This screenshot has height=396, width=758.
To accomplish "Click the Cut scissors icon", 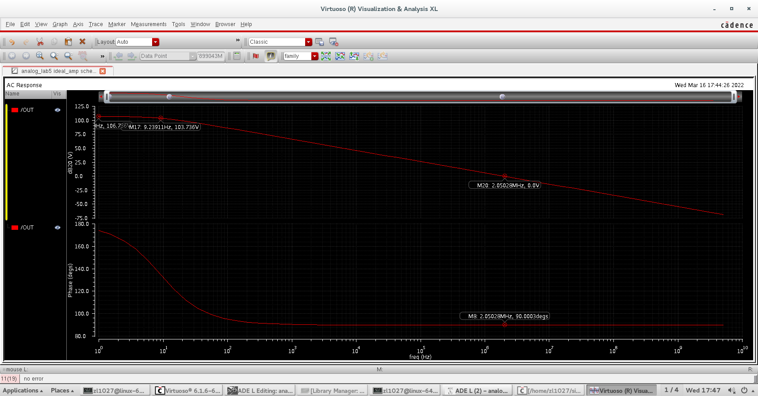I will (x=40, y=42).
